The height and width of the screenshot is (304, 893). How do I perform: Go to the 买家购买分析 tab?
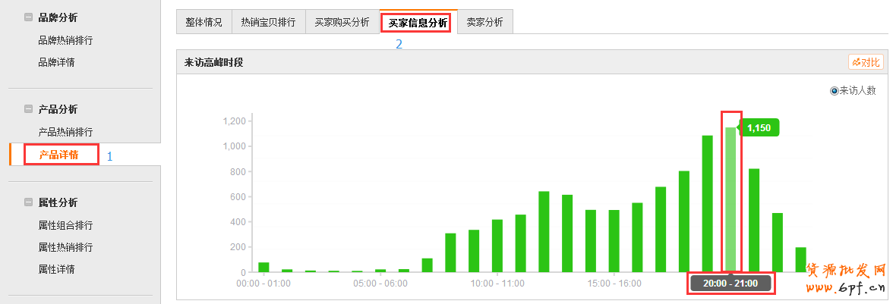(x=342, y=23)
